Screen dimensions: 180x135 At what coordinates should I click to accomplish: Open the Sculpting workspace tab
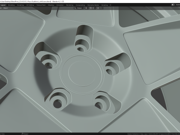point(20,5)
